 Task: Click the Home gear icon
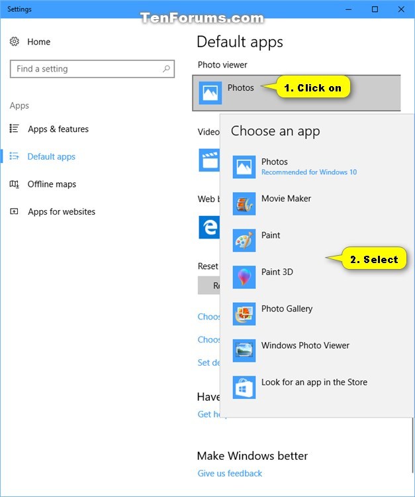coord(15,42)
